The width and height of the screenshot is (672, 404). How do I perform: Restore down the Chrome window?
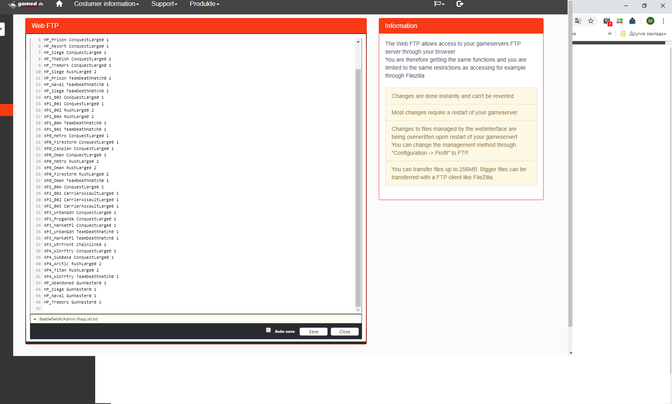pyautogui.click(x=644, y=6)
